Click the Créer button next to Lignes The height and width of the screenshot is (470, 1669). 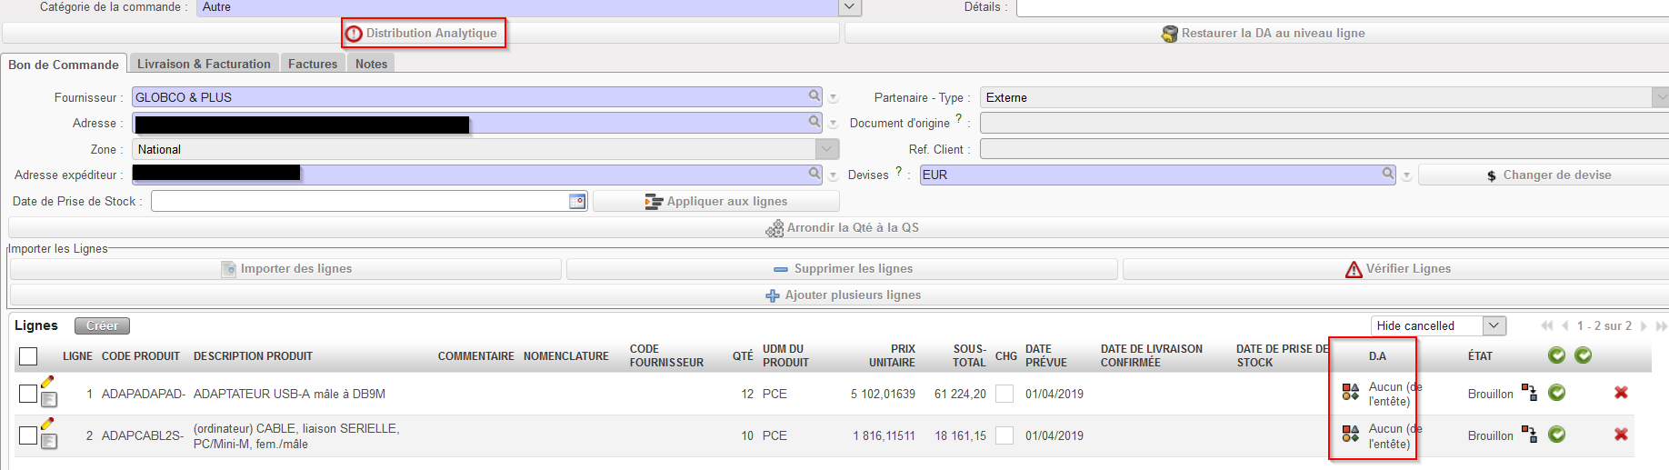[102, 325]
